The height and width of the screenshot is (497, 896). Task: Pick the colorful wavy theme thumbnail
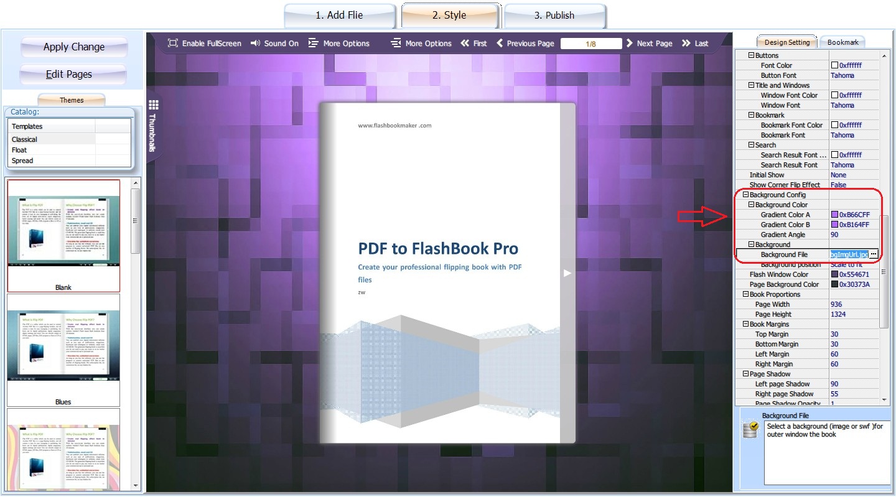pos(63,449)
